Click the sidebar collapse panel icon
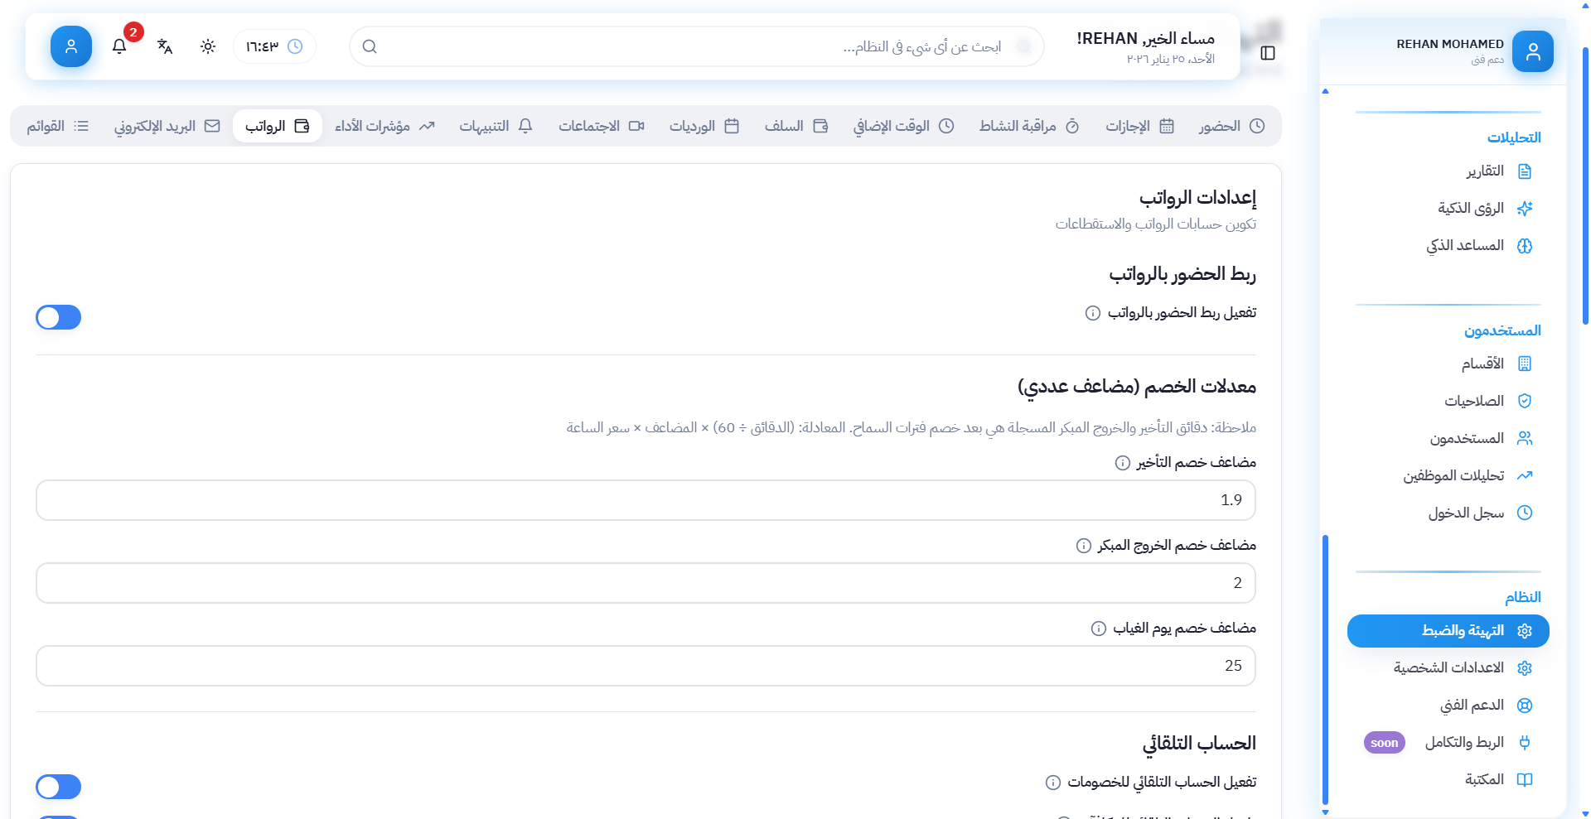Image resolution: width=1591 pixels, height=819 pixels. pos(1267,53)
